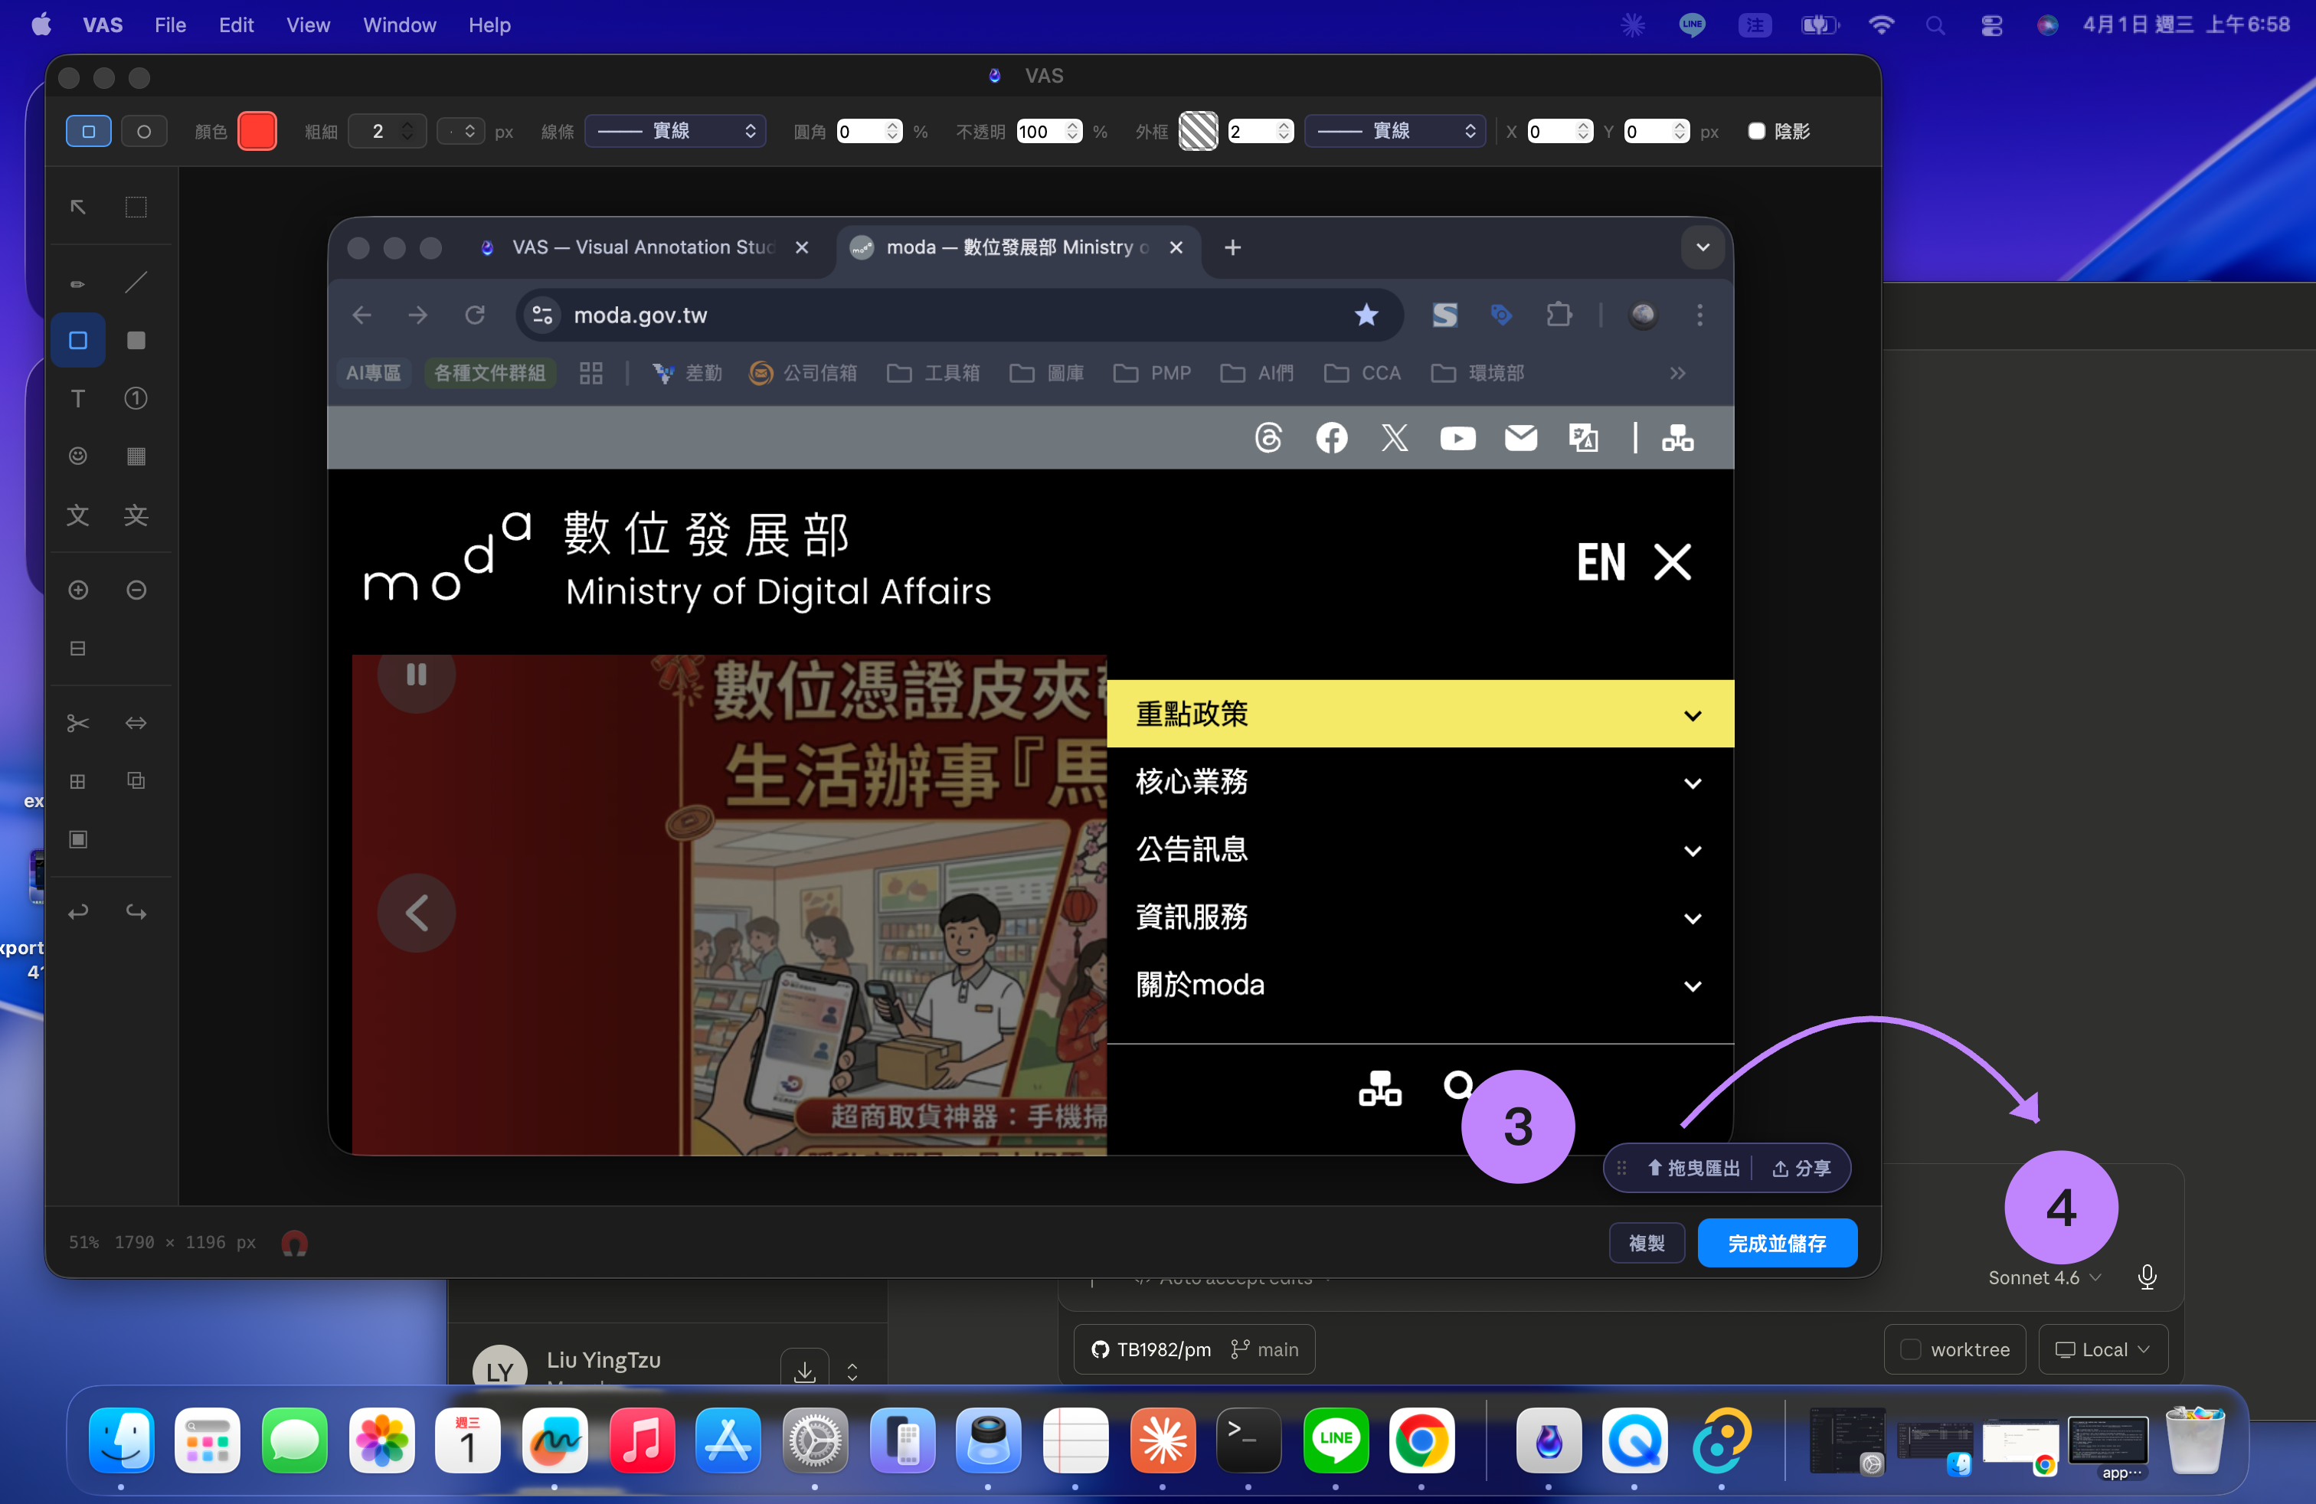Select the Text tool in the left toolbar
The height and width of the screenshot is (1504, 2316).
pyautogui.click(x=78, y=399)
